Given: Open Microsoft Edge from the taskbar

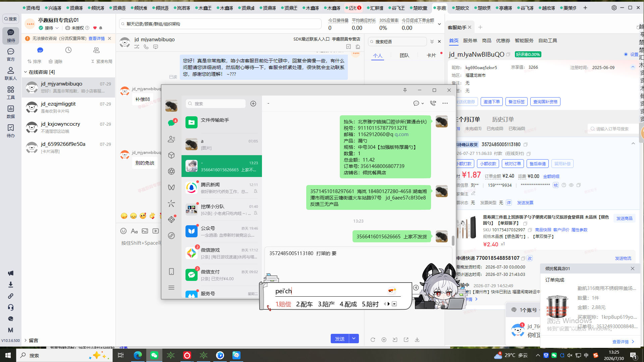Looking at the screenshot, I should (138, 355).
